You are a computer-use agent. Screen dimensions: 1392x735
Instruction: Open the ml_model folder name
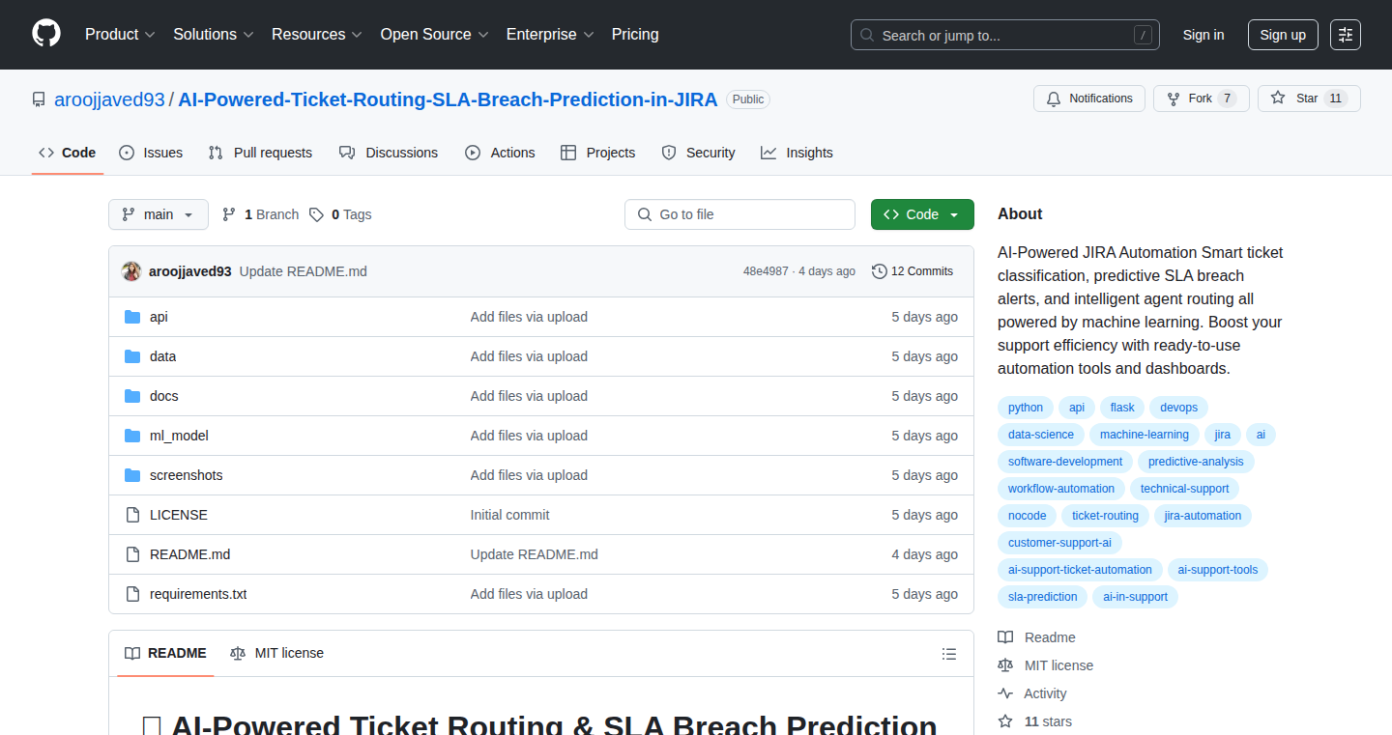click(179, 436)
